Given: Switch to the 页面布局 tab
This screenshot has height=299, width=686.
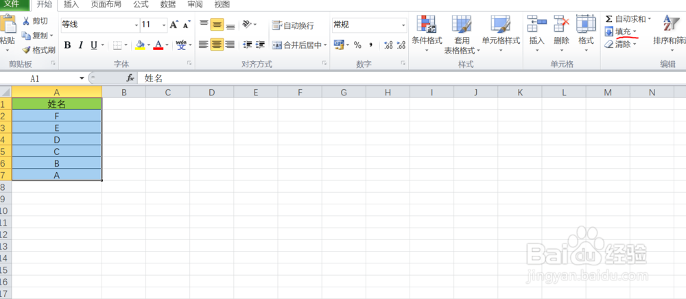Looking at the screenshot, I should click(x=106, y=5).
